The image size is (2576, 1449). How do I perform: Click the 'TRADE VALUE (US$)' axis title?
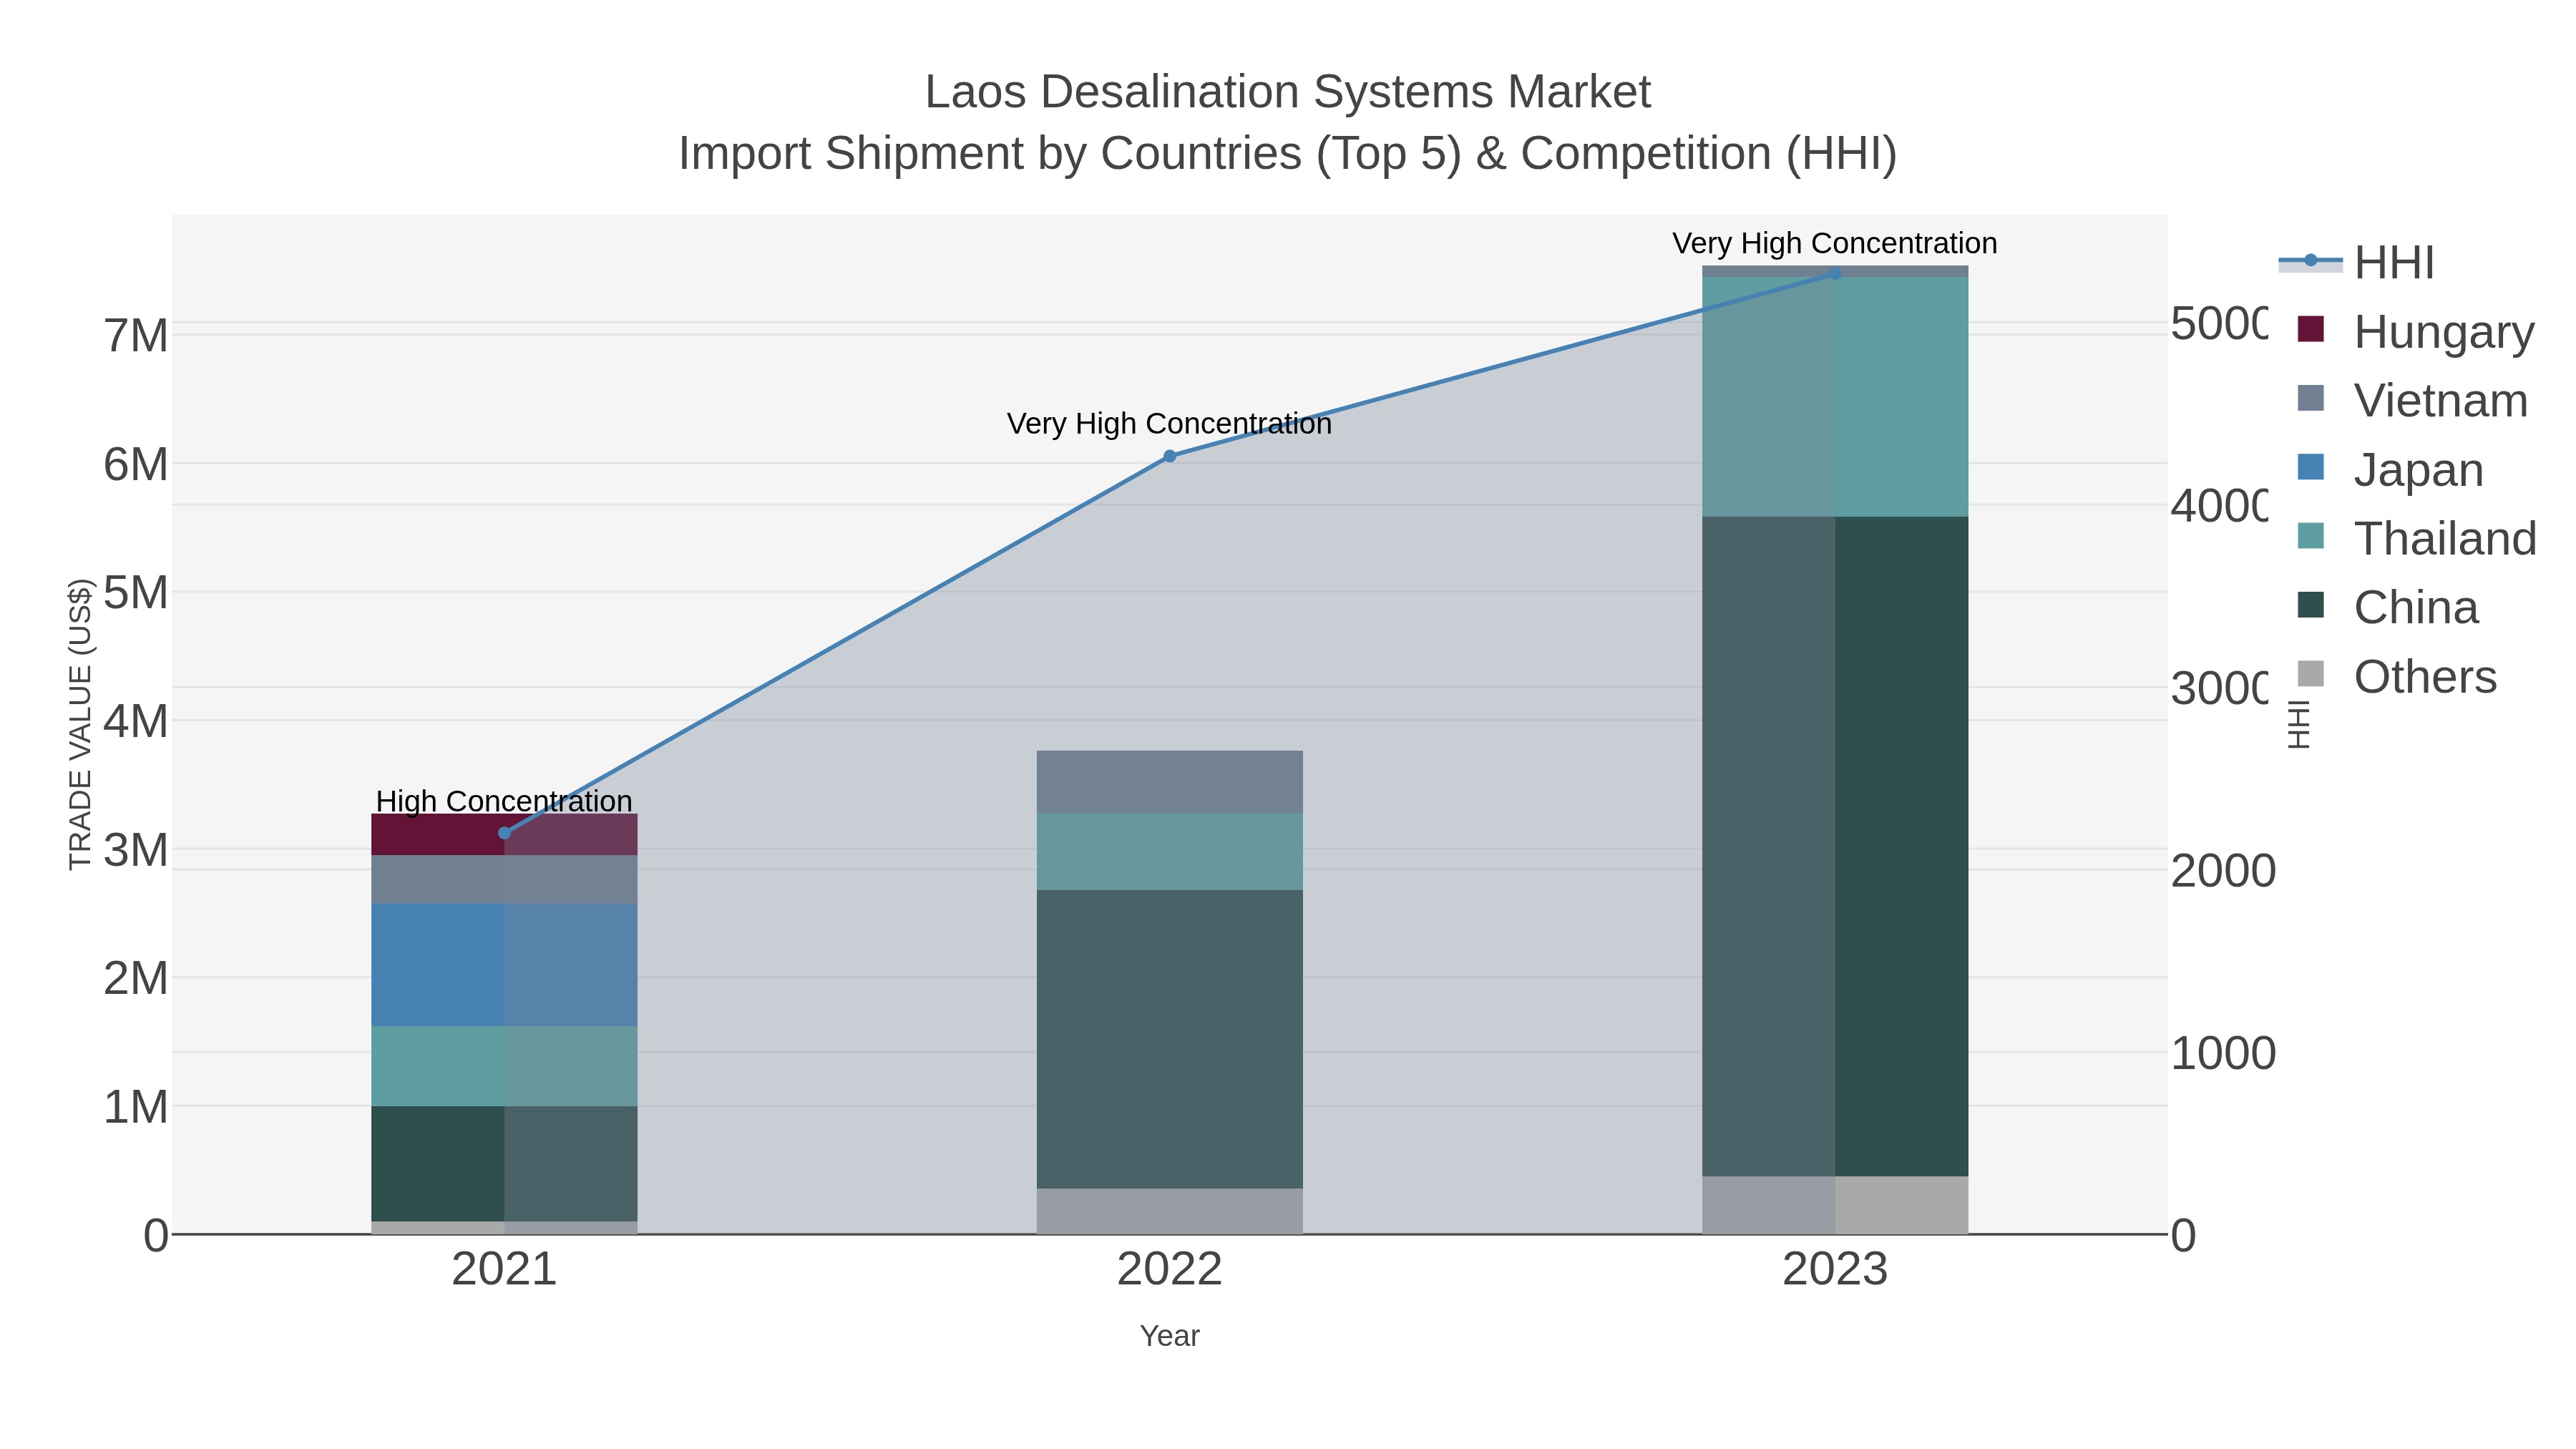pyautogui.click(x=80, y=724)
